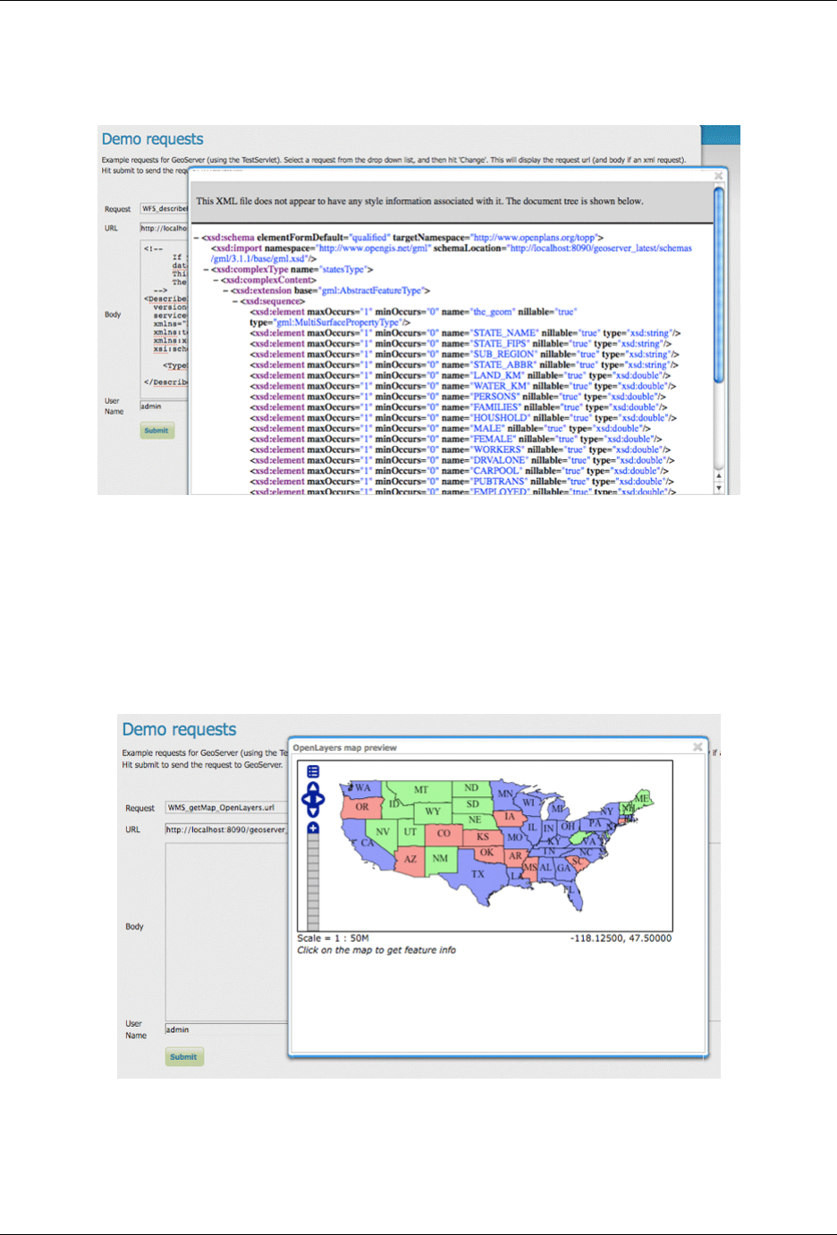Click the 'SUB_REGION' element row

pyautogui.click(x=464, y=355)
